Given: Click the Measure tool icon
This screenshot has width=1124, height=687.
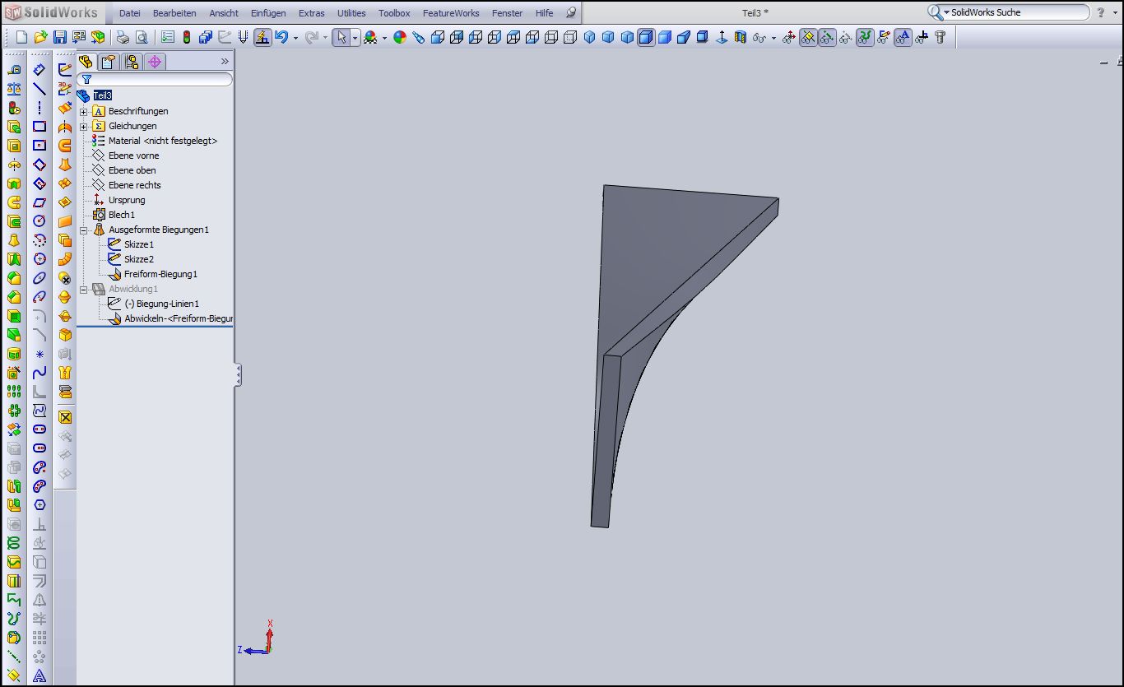Looking at the screenshot, I should (14, 70).
